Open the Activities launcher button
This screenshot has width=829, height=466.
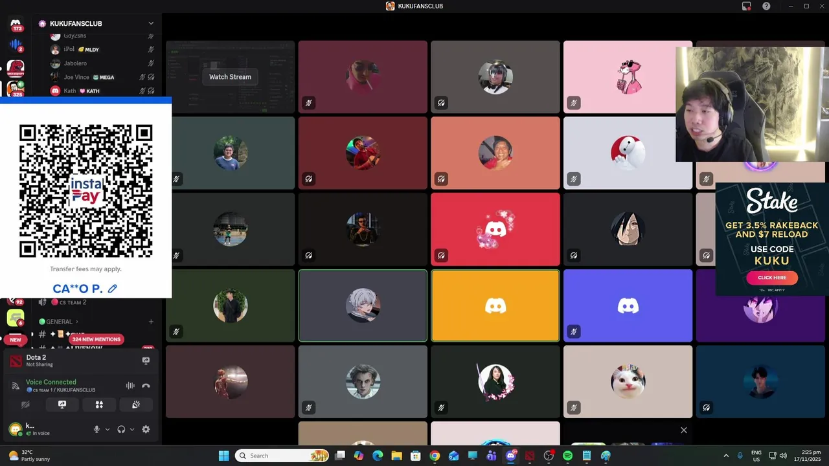(99, 405)
